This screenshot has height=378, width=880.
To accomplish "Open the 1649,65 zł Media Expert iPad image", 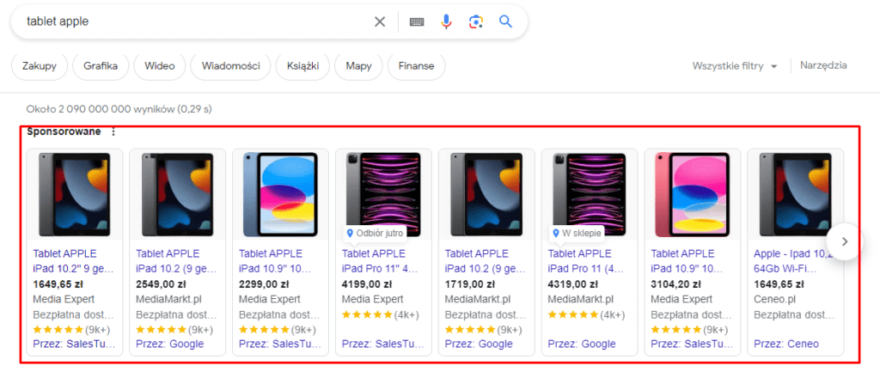I will click(x=75, y=195).
